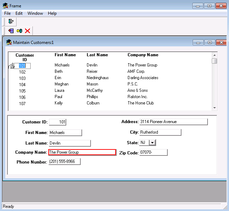Click the Zip Code field
Viewport: 229px width, 211px height.
click(x=153, y=152)
